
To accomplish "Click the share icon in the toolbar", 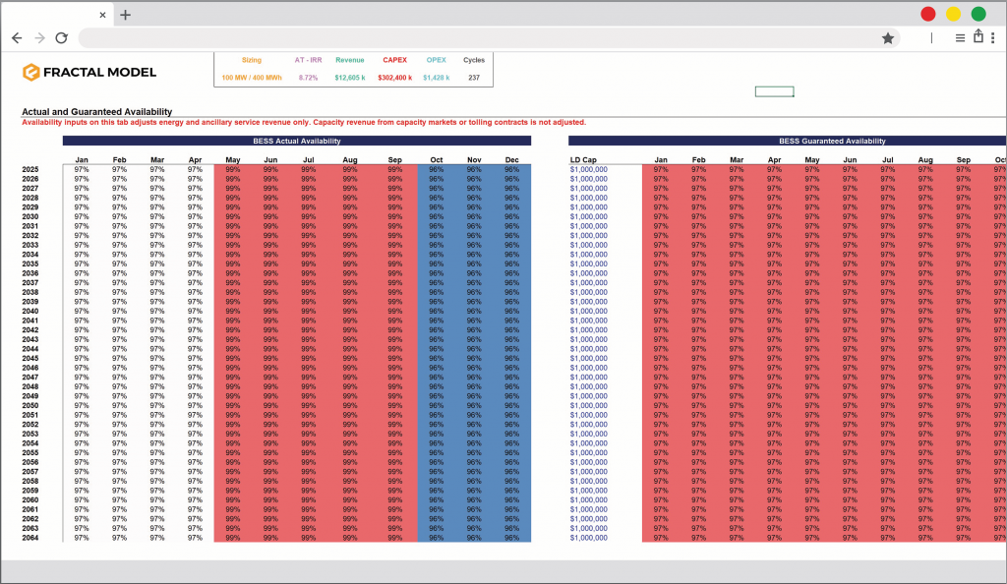I will 978,37.
